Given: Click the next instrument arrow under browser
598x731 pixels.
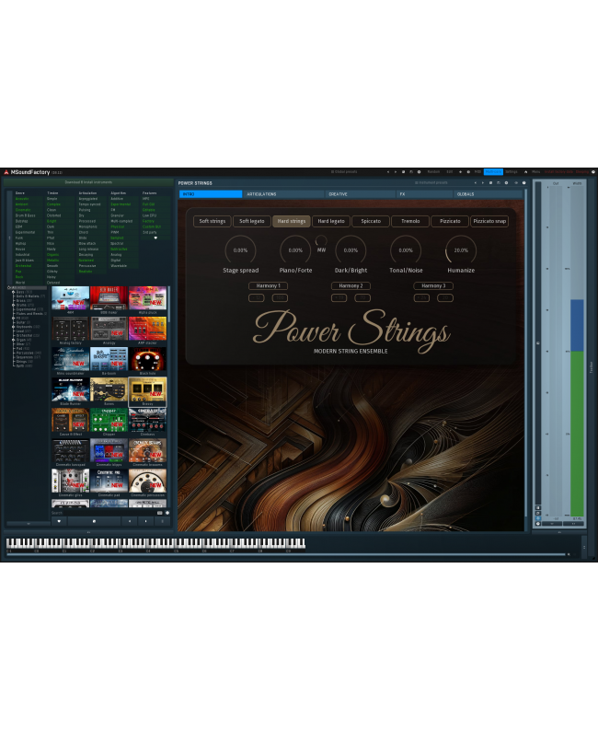Looking at the screenshot, I should pos(145,521).
